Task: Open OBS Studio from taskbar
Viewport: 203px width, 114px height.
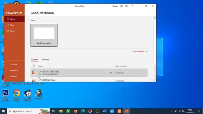Action: [97, 111]
